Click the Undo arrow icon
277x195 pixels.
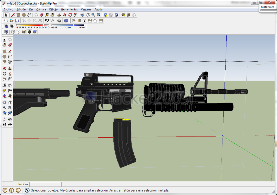47,21
